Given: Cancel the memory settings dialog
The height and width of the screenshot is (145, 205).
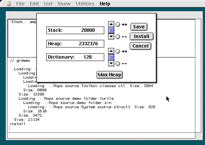Looking at the screenshot, I should pyautogui.click(x=141, y=46).
